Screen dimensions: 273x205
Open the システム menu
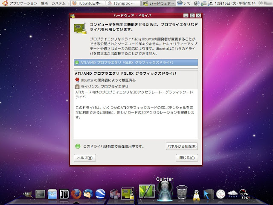coord(58,3)
